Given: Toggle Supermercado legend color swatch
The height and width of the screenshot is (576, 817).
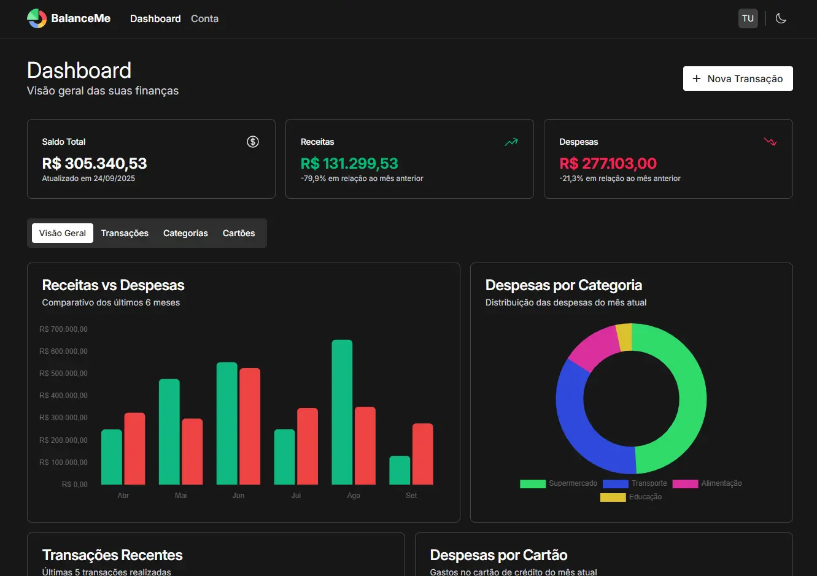Looking at the screenshot, I should pos(533,483).
